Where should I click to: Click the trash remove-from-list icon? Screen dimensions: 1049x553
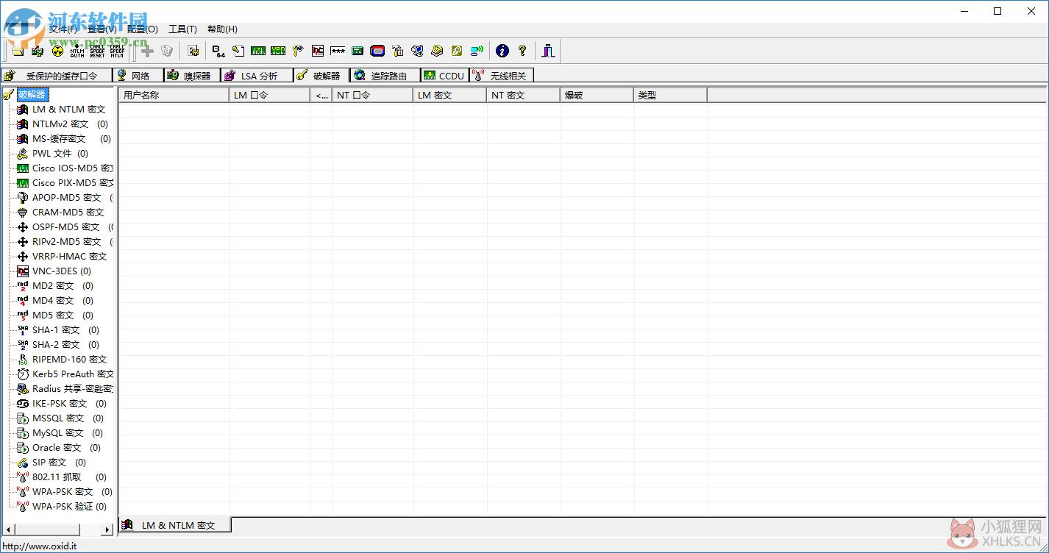(x=167, y=51)
